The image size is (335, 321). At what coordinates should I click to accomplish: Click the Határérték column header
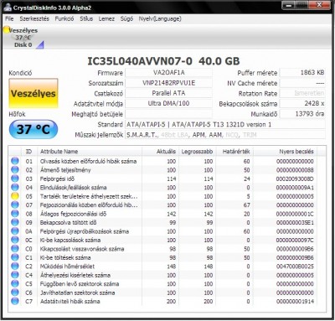point(235,152)
